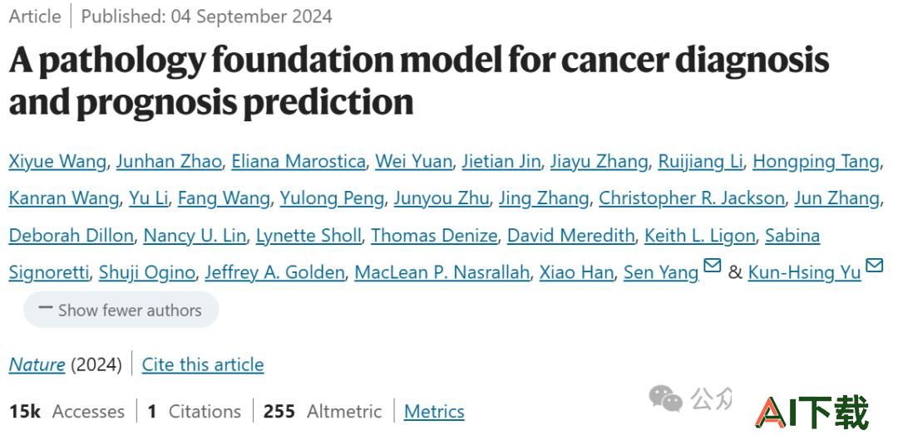Image resolution: width=898 pixels, height=435 pixels.
Task: Click author name Ruijiang Li
Action: pyautogui.click(x=700, y=162)
